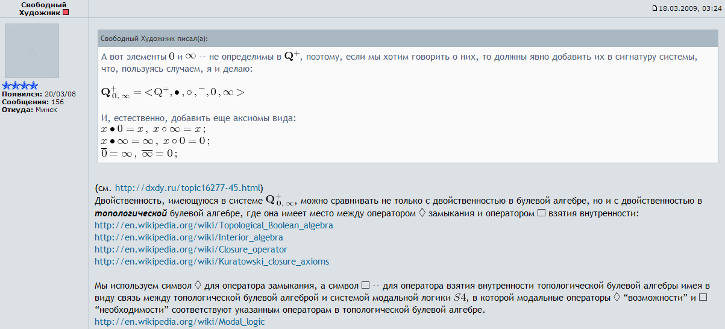Click the user avatar placeholder image
The width and height of the screenshot is (725, 329).
click(32, 51)
